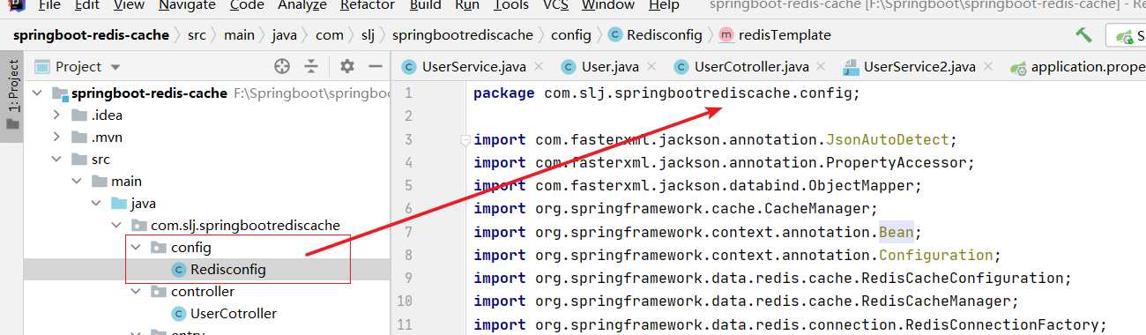
Task: Select the springboot-redis-cache project root row
Action: tap(207, 93)
